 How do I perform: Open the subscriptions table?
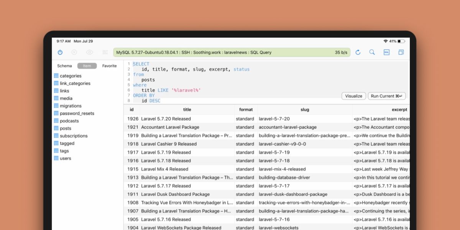click(x=74, y=136)
